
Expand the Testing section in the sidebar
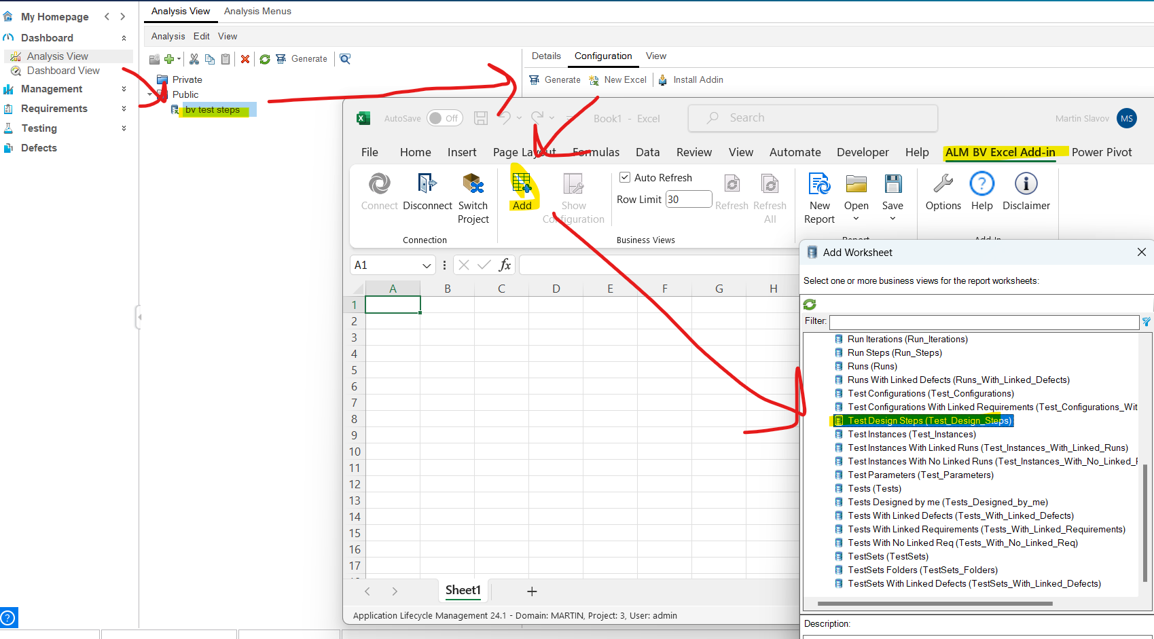point(123,128)
